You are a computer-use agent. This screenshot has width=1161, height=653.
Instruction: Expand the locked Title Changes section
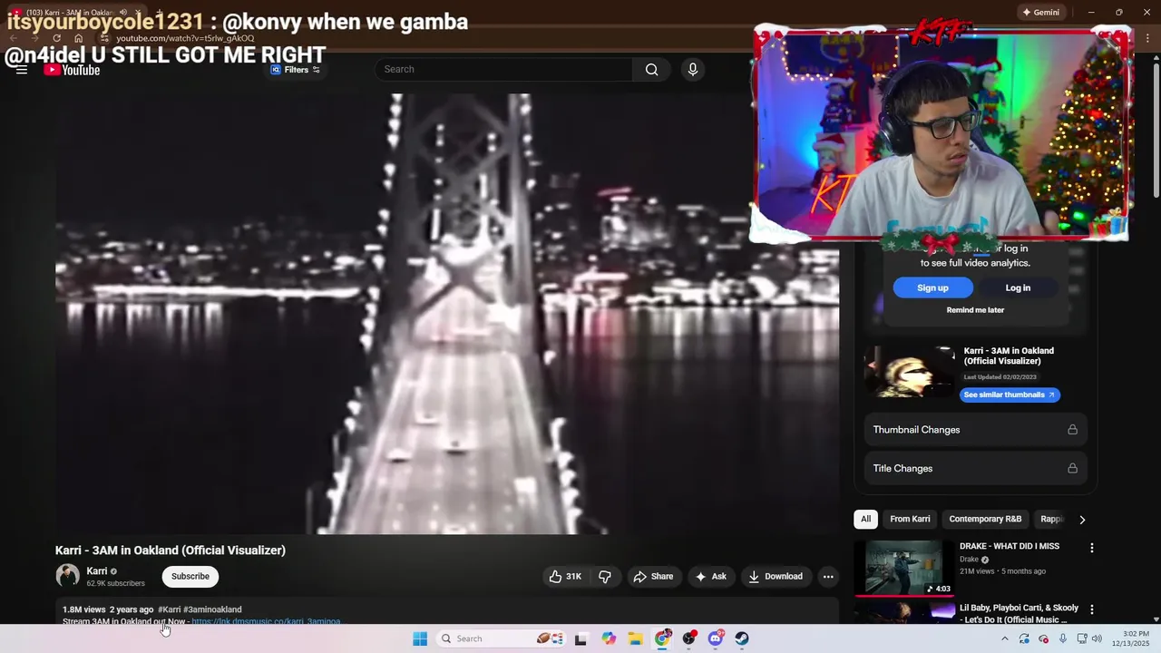(975, 468)
